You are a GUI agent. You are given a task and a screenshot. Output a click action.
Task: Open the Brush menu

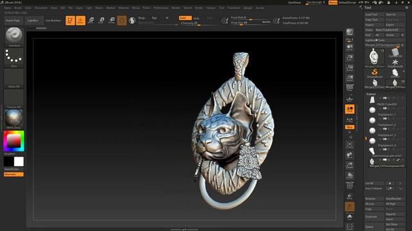click(x=18, y=8)
